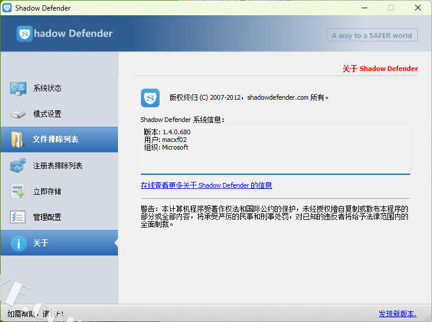Click the Shadow Defender shield logo in the header
Viewport: 432px width, 322px height.
click(25, 33)
